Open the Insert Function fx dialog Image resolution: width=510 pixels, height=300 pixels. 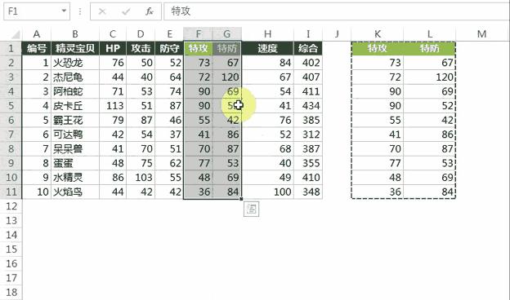[150, 11]
